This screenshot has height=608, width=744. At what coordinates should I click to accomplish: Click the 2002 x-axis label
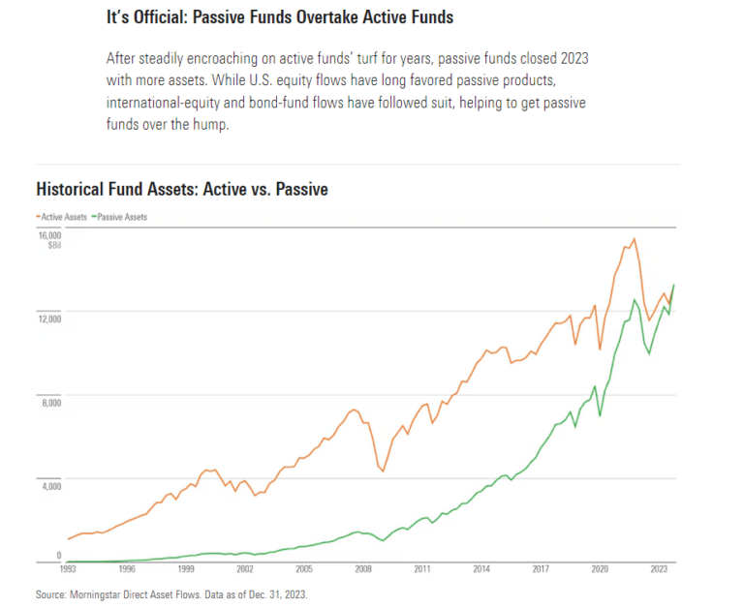tap(245, 570)
